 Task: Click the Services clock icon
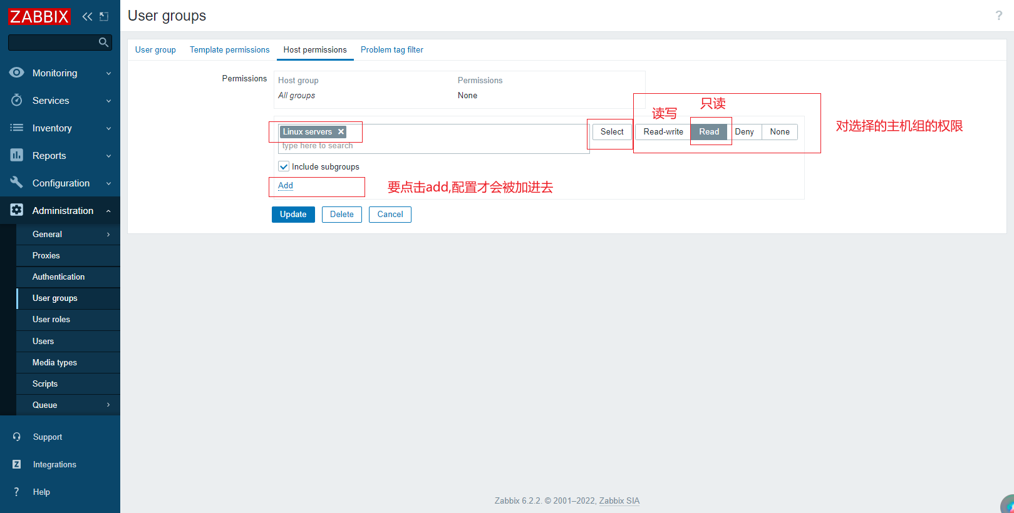17,100
